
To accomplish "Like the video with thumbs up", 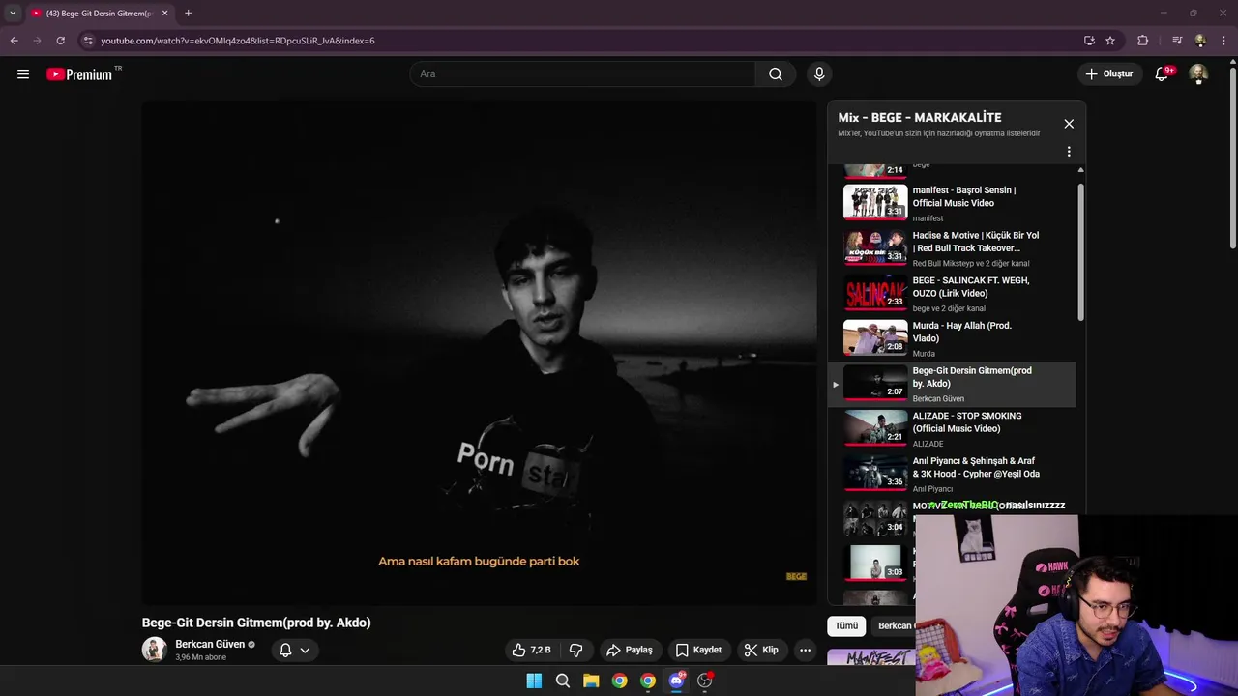I will pos(532,651).
